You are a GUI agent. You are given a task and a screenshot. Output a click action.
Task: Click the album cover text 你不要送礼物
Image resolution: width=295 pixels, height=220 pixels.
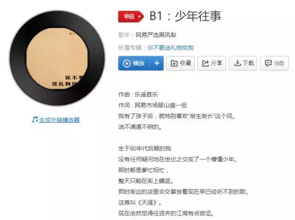tap(67, 81)
